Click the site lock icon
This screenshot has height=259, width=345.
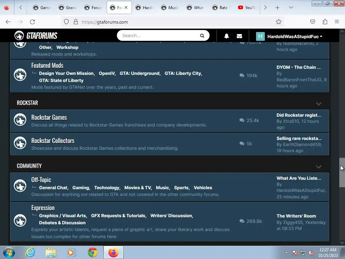click(76, 22)
